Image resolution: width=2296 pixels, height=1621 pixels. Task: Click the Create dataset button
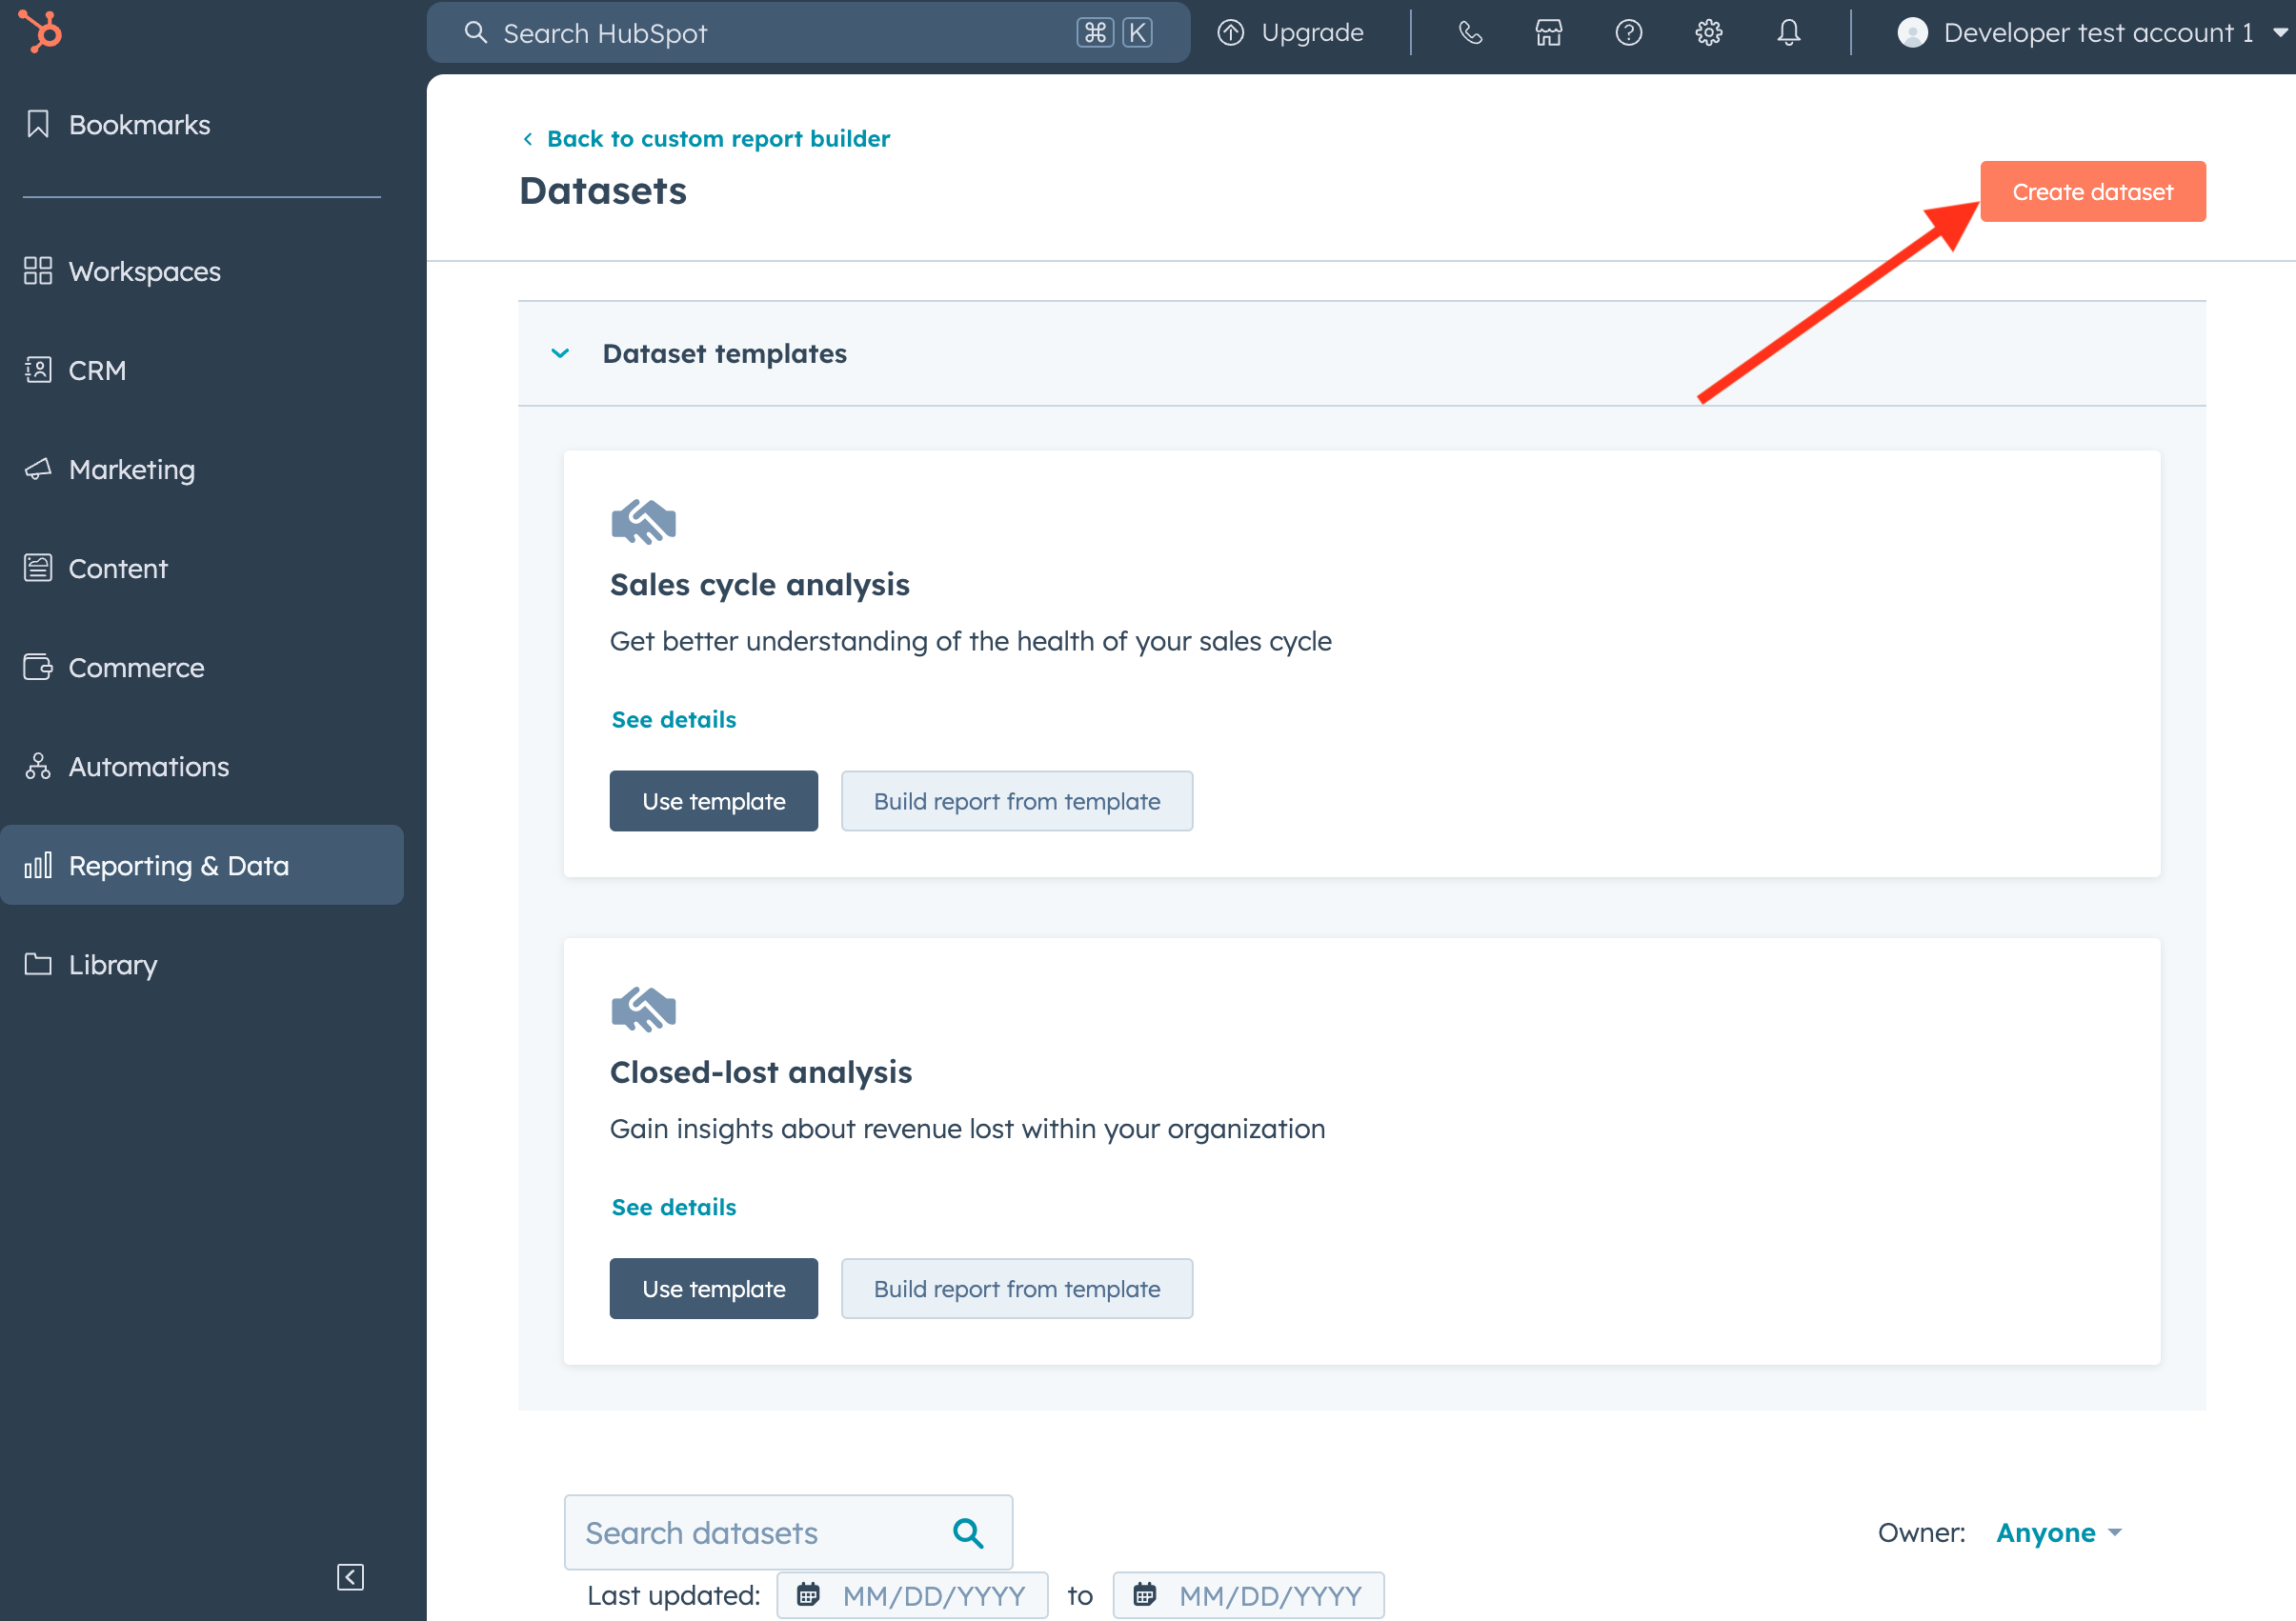(x=2092, y=191)
